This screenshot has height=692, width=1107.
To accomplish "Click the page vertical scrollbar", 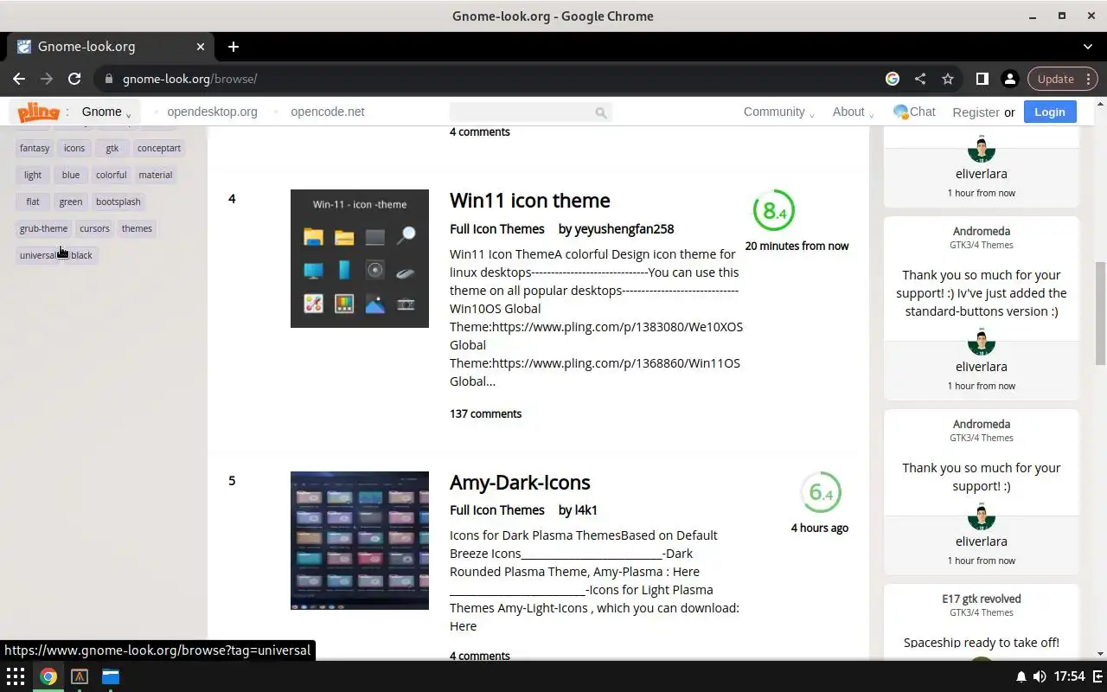I will (x=1100, y=313).
